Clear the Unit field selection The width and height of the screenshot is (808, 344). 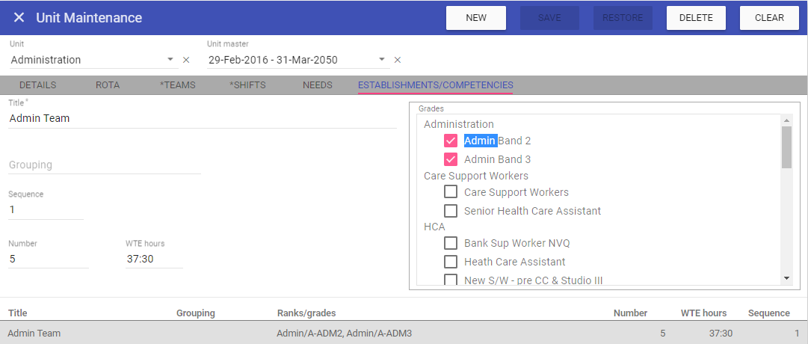pos(186,60)
